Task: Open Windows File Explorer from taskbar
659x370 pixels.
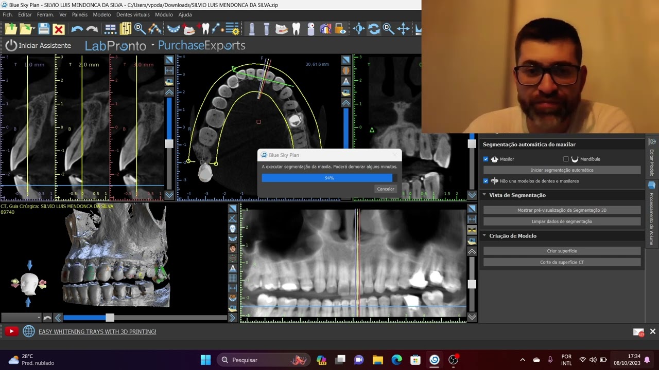Action: click(377, 360)
